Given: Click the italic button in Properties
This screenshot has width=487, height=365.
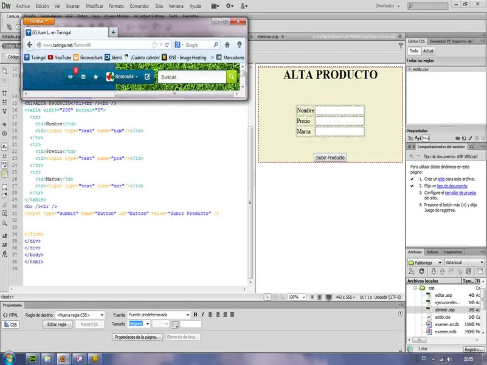Looking at the screenshot, I should pyautogui.click(x=202, y=315).
